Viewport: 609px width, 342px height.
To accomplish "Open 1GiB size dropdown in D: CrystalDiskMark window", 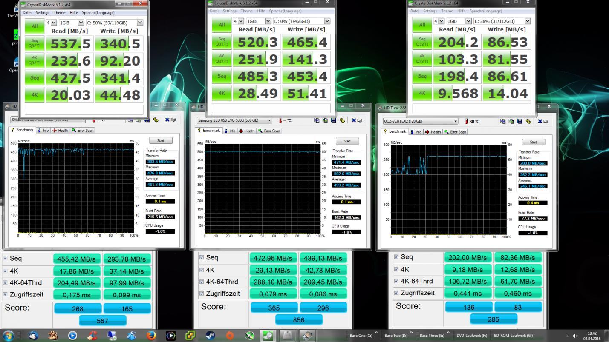I will pos(259,21).
